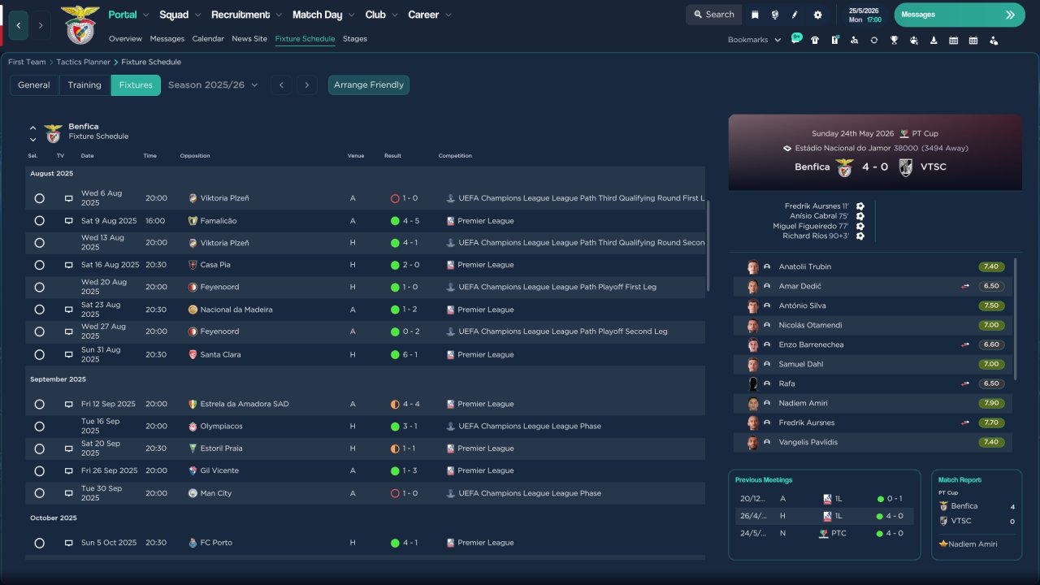Click the trophy icon in bookmarks bar

tap(894, 40)
